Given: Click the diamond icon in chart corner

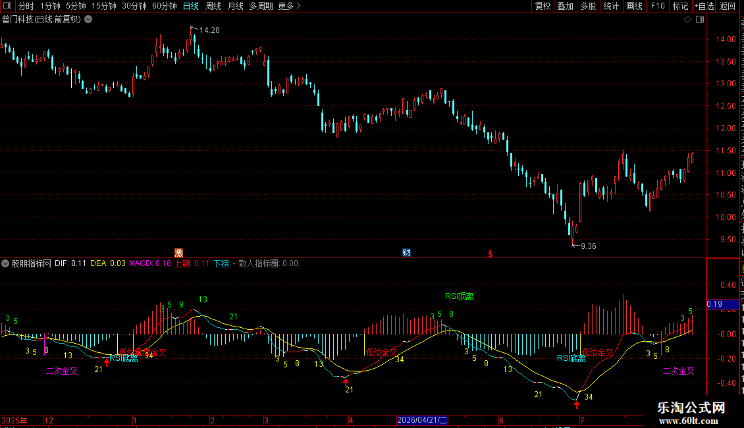Looking at the screenshot, I should (687, 20).
